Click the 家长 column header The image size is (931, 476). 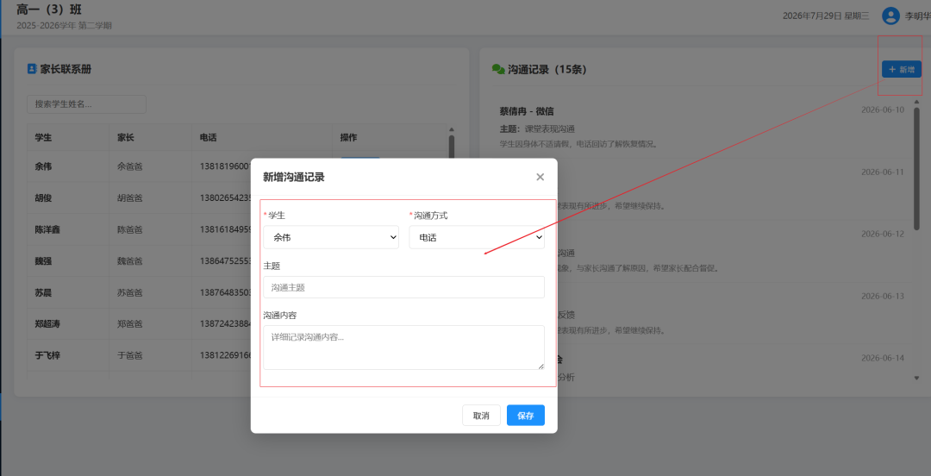pos(126,137)
